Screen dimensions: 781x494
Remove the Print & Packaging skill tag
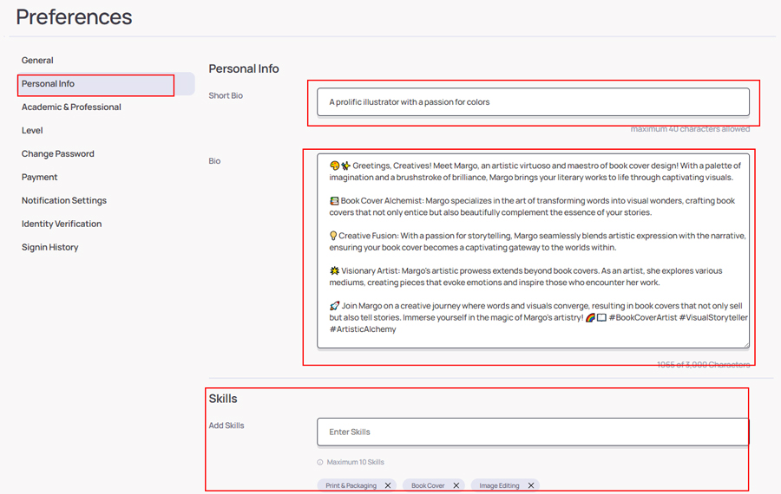click(388, 486)
